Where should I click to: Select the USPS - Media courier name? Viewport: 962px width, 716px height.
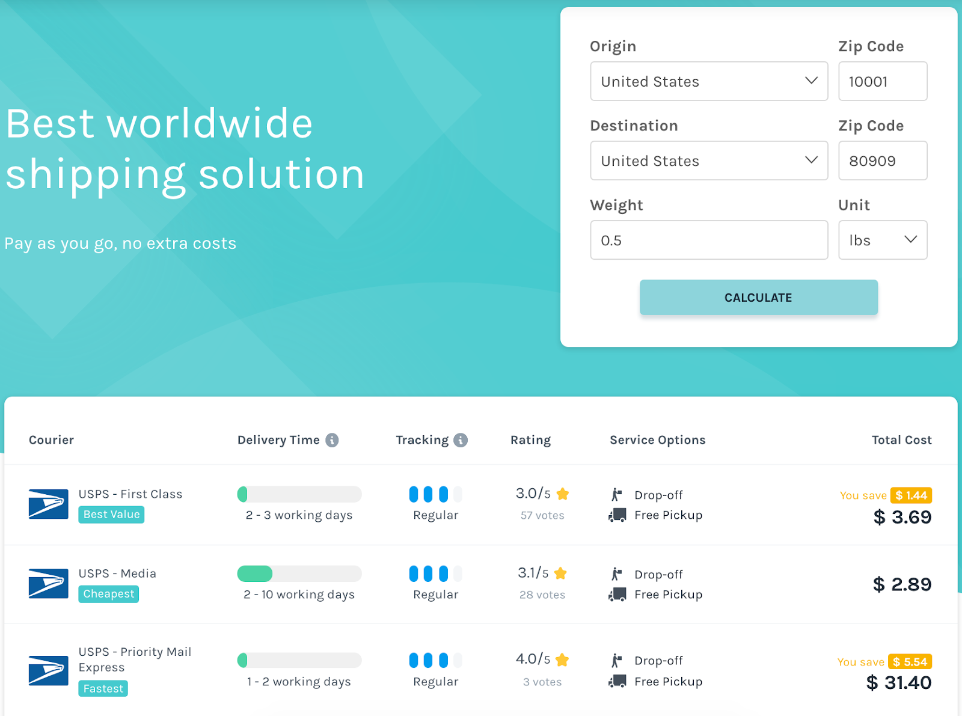coord(117,574)
